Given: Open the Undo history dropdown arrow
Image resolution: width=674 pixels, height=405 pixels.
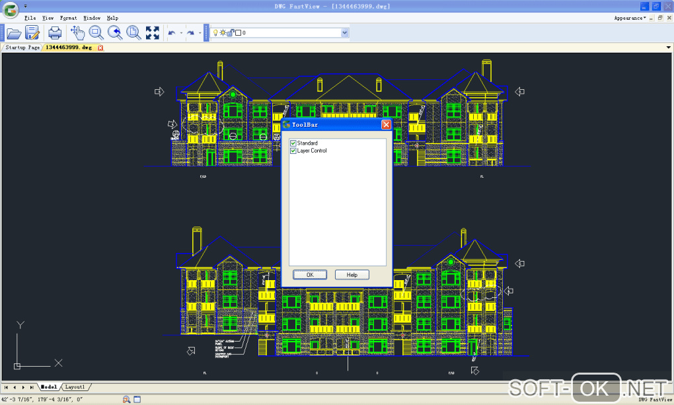Looking at the screenshot, I should (x=181, y=33).
